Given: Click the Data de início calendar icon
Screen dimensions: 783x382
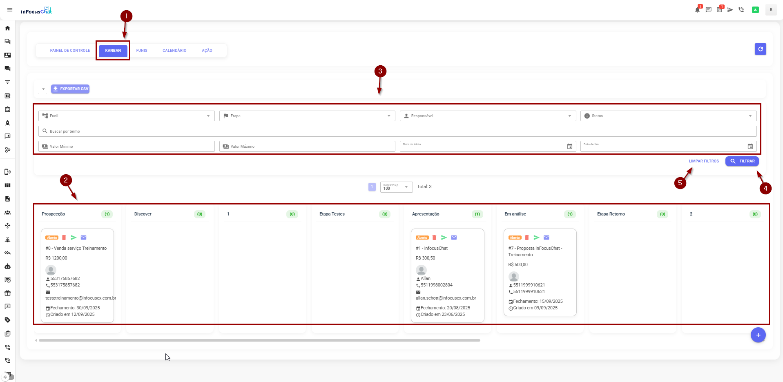Looking at the screenshot, I should point(569,147).
